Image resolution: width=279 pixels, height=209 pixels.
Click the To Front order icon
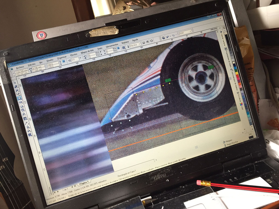click(144, 43)
